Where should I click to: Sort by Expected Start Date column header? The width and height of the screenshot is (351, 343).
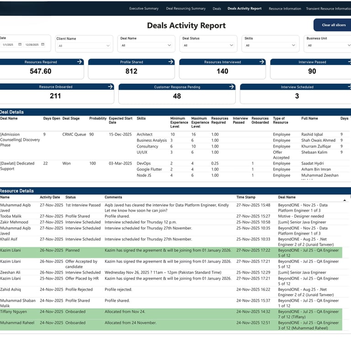[121, 120]
